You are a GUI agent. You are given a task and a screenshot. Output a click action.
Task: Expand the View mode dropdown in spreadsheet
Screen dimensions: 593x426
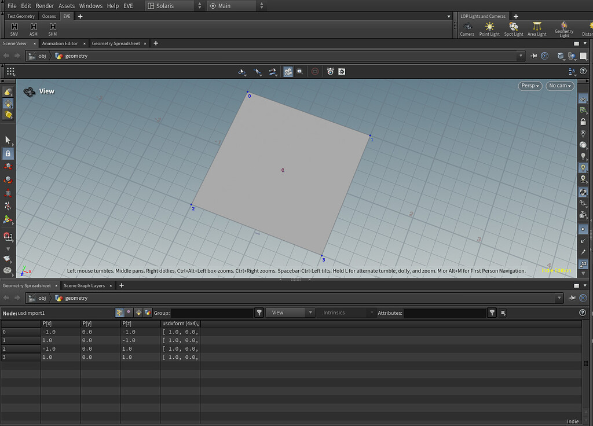point(289,313)
